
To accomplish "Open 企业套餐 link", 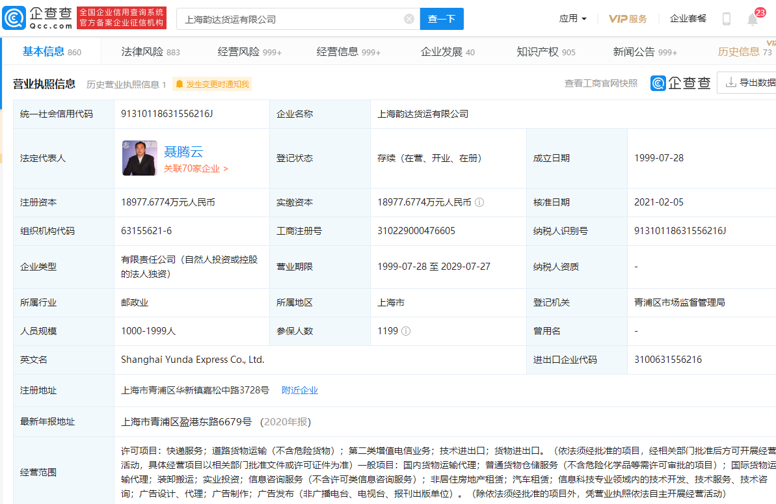I will point(688,19).
